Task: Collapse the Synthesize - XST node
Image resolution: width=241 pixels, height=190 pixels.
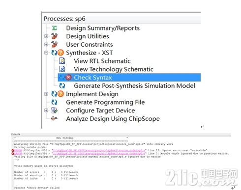Action: (x=46, y=53)
